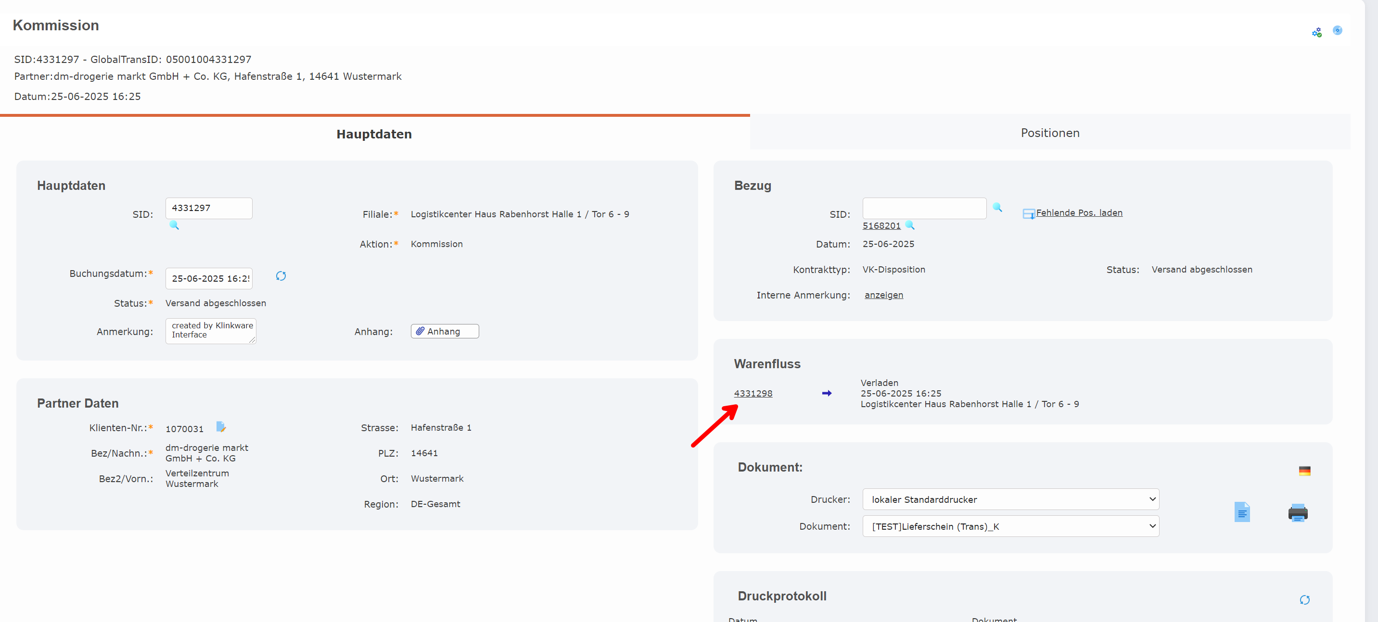Switch to the Positionen tab
The width and height of the screenshot is (1378, 622).
click(1049, 133)
